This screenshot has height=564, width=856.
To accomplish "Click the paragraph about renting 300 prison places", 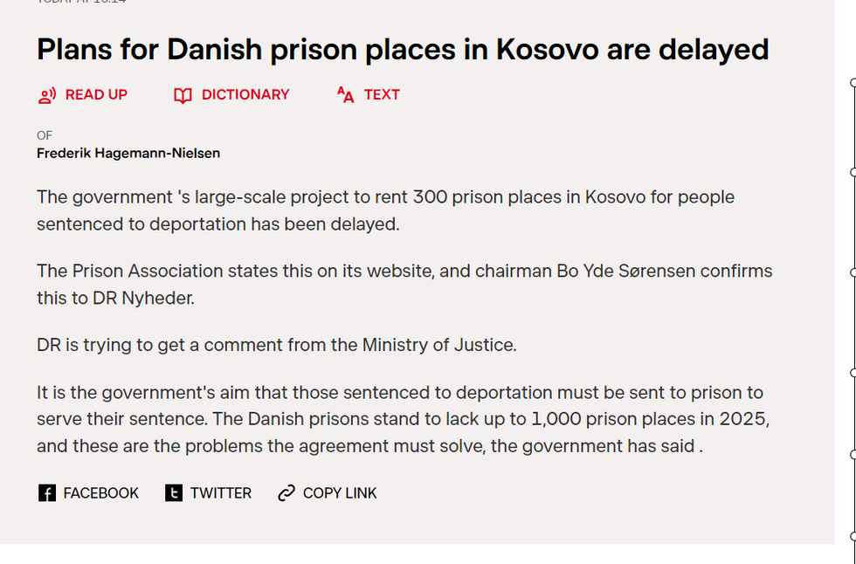I will (385, 210).
